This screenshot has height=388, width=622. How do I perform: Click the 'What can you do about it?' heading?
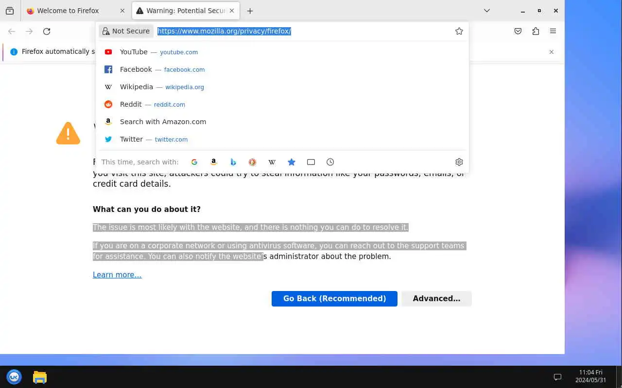[x=147, y=210]
